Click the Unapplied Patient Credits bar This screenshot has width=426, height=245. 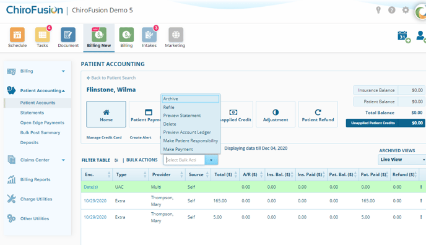click(385, 123)
